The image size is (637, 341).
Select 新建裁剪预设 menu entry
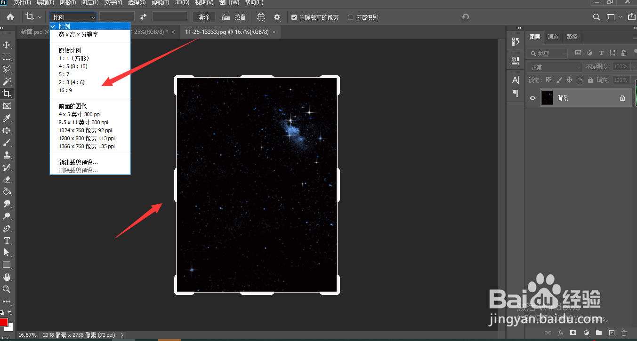78,162
